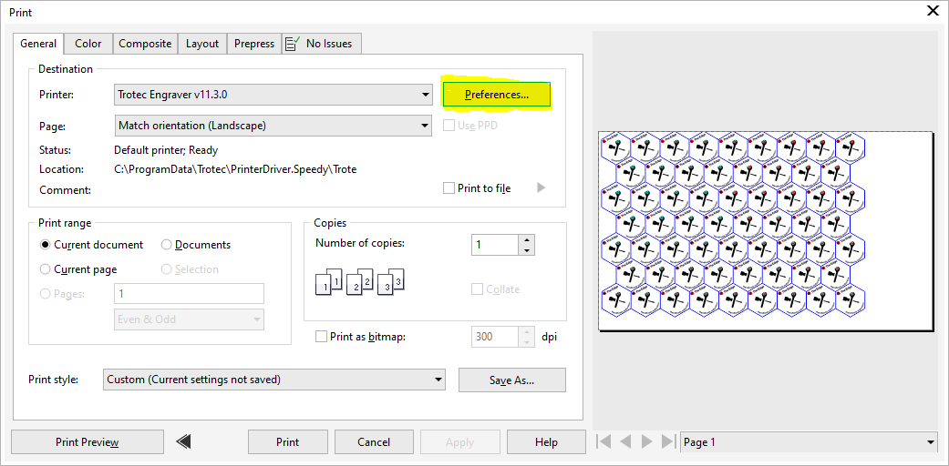Viewport: 949px width, 466px height.
Task: Increase number of copies with up arrow
Action: (x=525, y=239)
